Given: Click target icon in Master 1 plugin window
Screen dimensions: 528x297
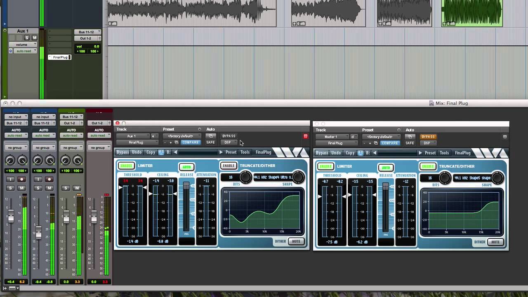Looking at the screenshot, I should 505,137.
